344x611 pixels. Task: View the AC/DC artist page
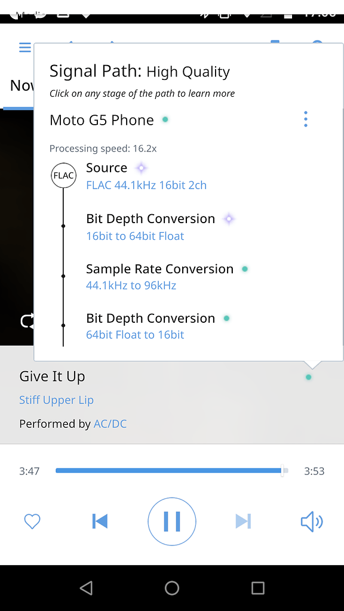[110, 424]
